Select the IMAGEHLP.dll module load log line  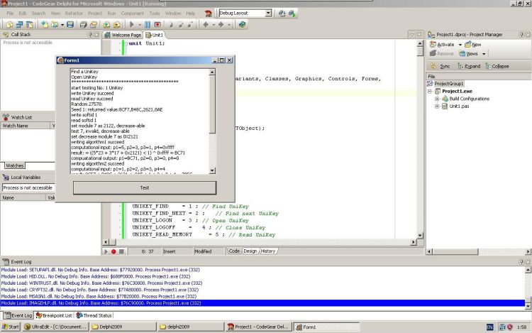(x=263, y=302)
